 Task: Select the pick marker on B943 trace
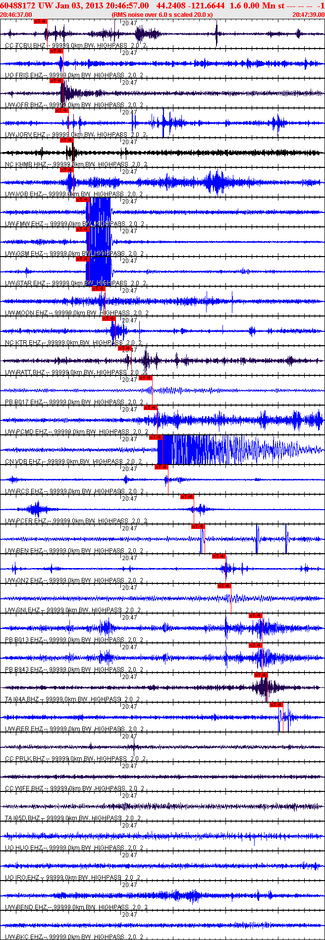coord(256,645)
